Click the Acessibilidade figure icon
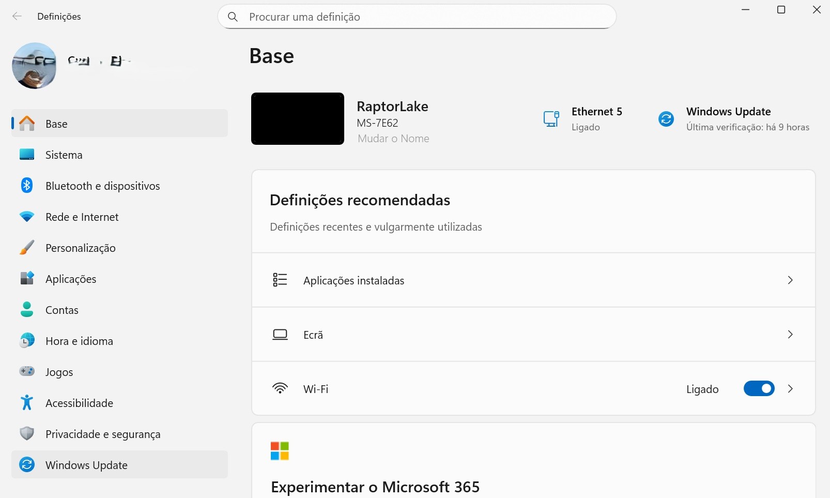830x498 pixels. pyautogui.click(x=27, y=403)
